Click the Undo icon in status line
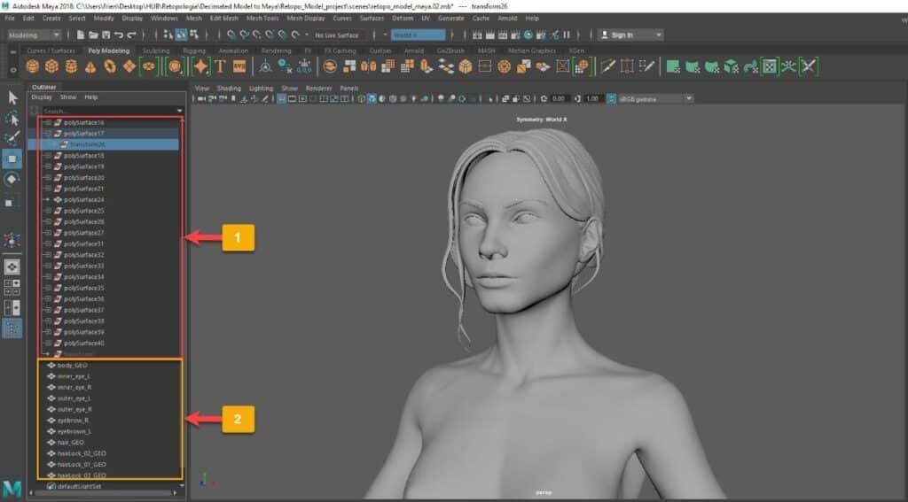The width and height of the screenshot is (908, 502). 119,35
